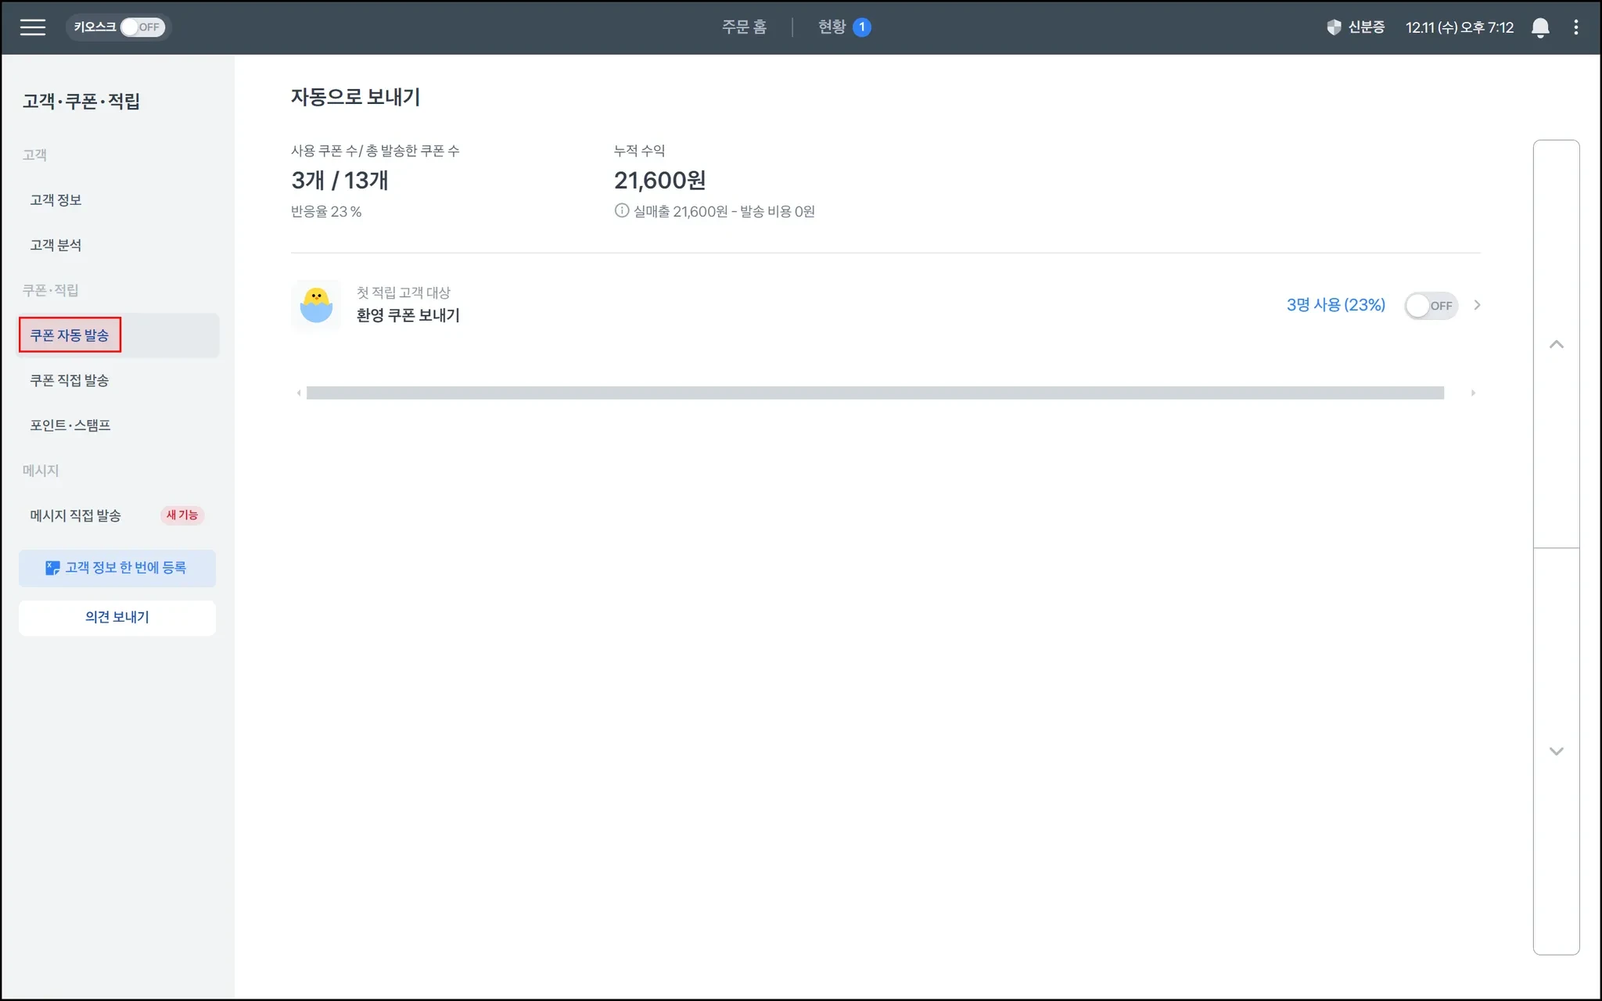Open 쿠폰 직접 발송 menu item
The image size is (1602, 1001).
(x=70, y=381)
